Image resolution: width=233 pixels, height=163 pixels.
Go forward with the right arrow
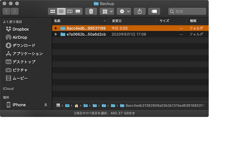click(15, 11)
